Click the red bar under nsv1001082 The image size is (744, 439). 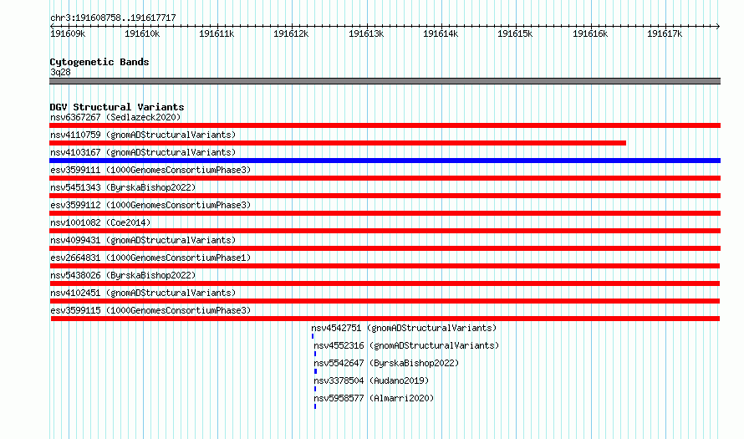(385, 231)
